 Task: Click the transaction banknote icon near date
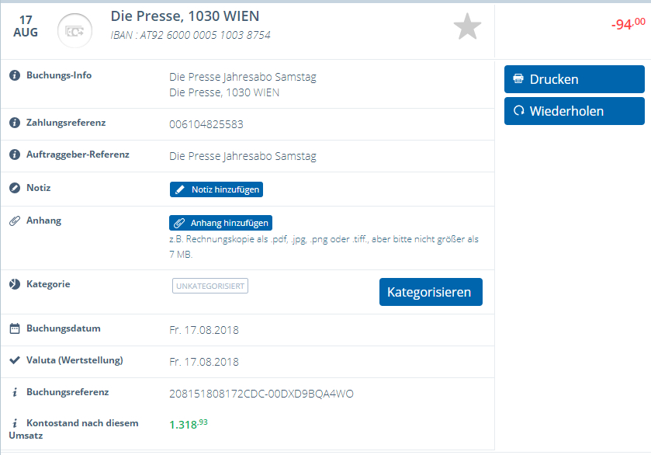tap(74, 31)
